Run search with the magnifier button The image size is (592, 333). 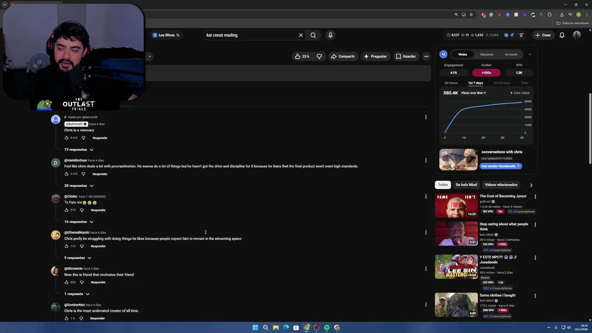tap(313, 35)
